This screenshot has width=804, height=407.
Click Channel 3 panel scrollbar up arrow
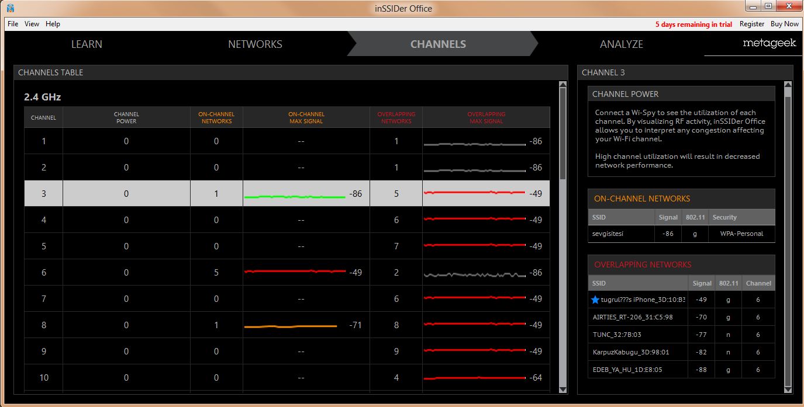pos(788,85)
